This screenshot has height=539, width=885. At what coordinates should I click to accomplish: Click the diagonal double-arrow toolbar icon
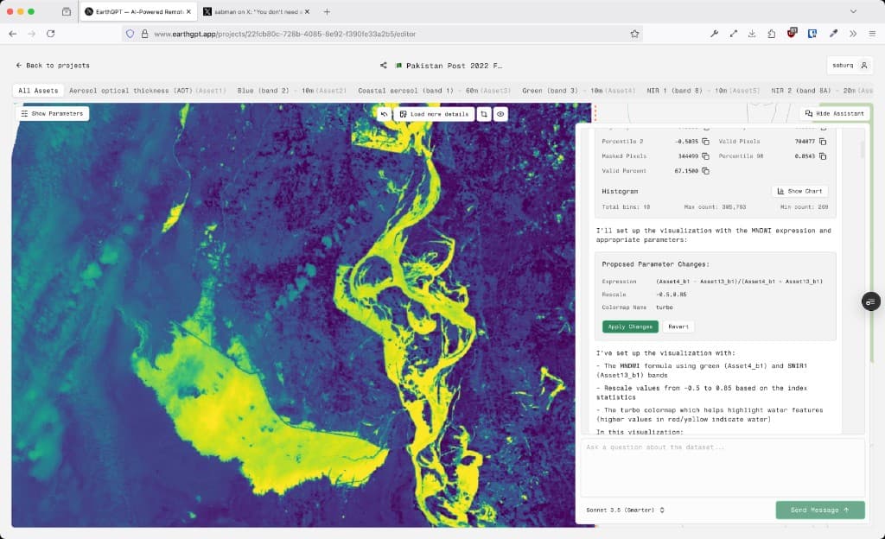click(x=733, y=34)
